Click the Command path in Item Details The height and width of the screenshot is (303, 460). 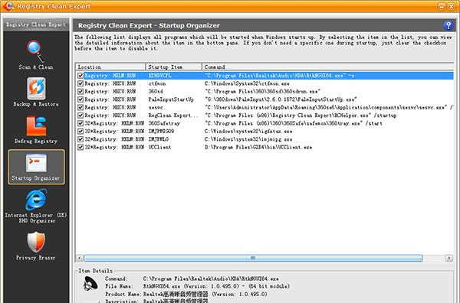click(x=211, y=279)
